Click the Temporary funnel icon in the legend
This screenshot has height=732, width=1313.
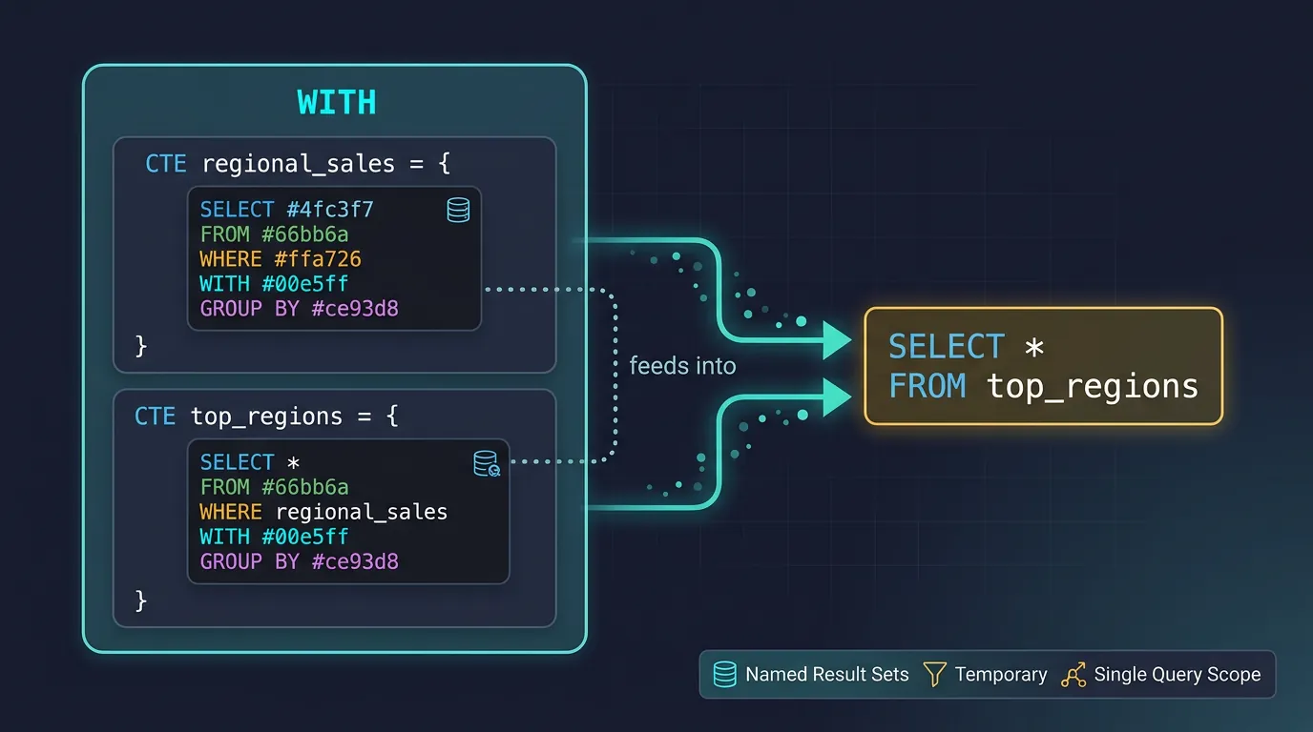click(x=934, y=674)
